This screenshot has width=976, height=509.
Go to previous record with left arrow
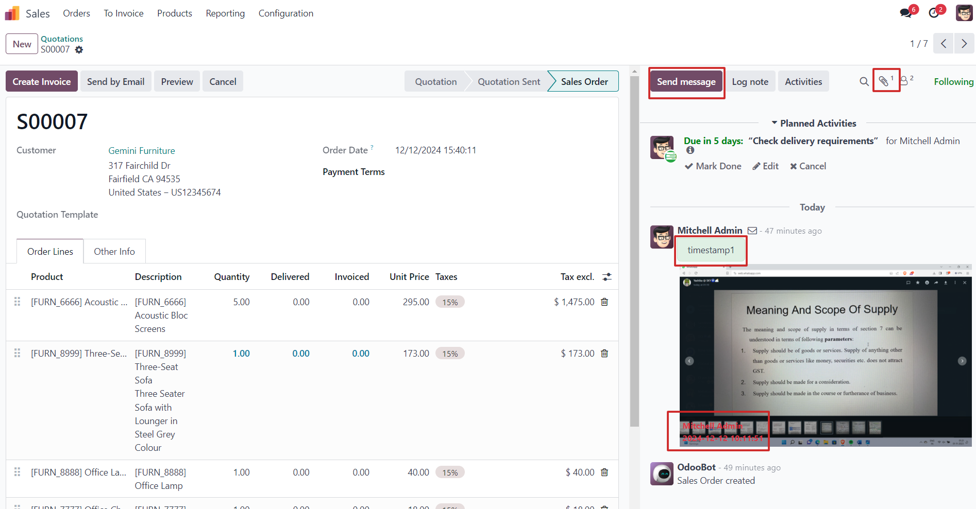(944, 44)
